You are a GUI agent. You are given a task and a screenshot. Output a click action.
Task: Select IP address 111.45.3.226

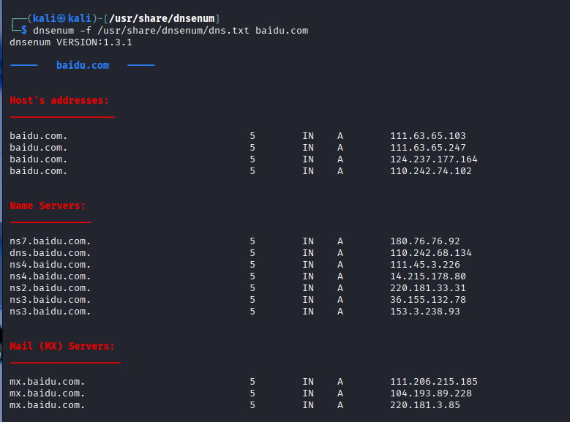pyautogui.click(x=425, y=265)
